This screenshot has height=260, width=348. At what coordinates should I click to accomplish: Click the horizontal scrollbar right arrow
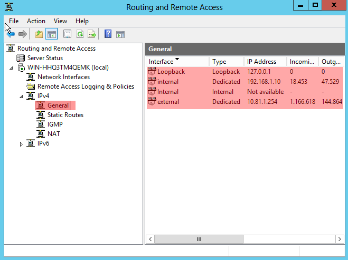pyautogui.click(x=340, y=239)
